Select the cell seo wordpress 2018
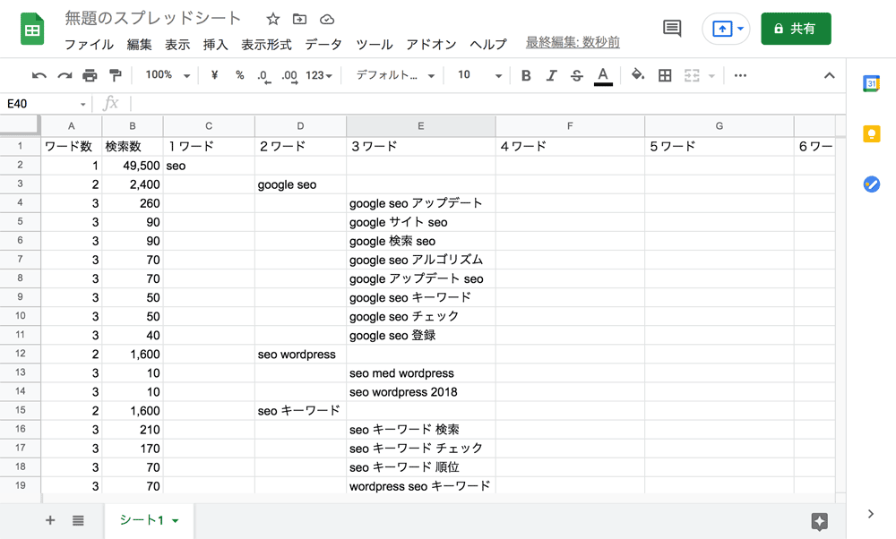This screenshot has height=539, width=896. 420,391
